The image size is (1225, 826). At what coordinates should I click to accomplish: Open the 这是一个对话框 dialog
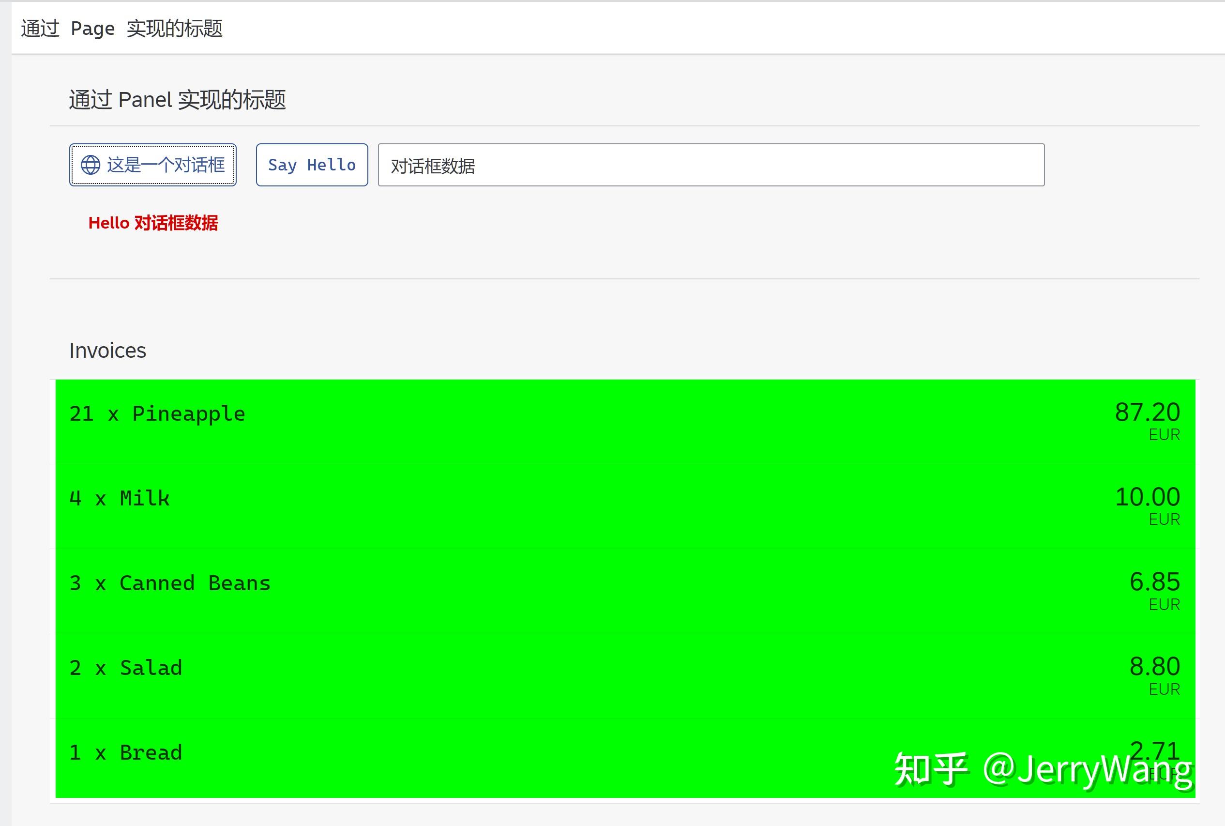[152, 165]
